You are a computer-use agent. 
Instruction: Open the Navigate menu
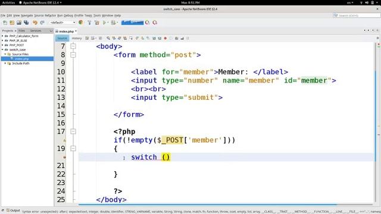27,15
